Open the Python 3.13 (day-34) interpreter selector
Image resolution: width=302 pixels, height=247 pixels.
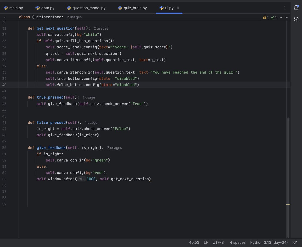coord(269,243)
